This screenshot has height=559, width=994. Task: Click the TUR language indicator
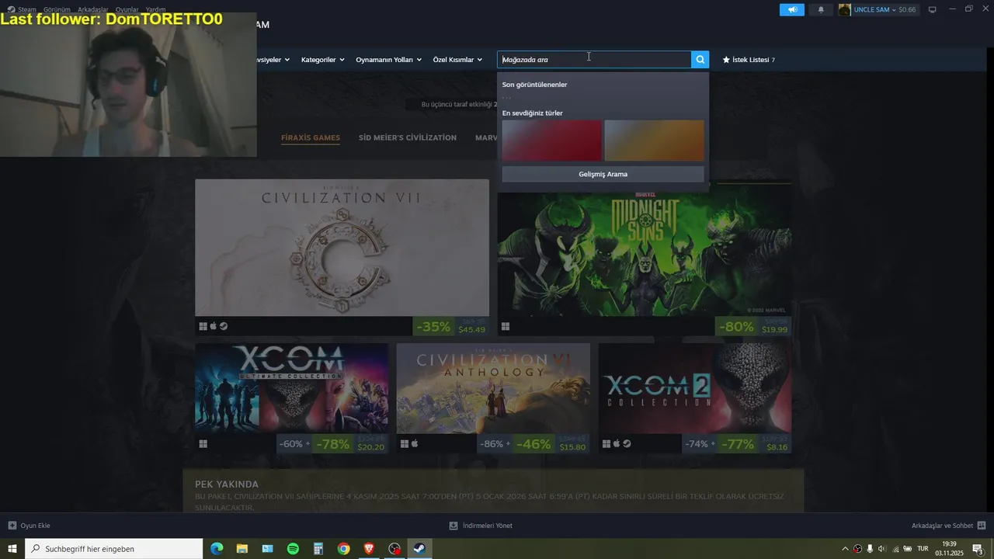tap(923, 549)
